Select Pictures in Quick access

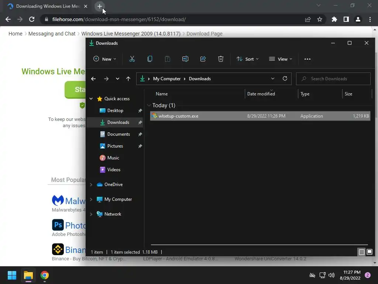[x=115, y=146]
